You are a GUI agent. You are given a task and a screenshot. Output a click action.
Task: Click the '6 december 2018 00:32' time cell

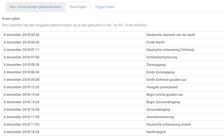point(21,35)
